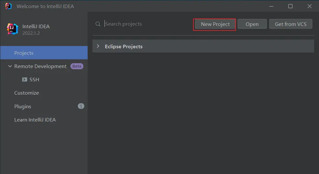Click the IntelliJ IDEA title bar icon
This screenshot has width=319, height=174.
[x=8, y=6]
